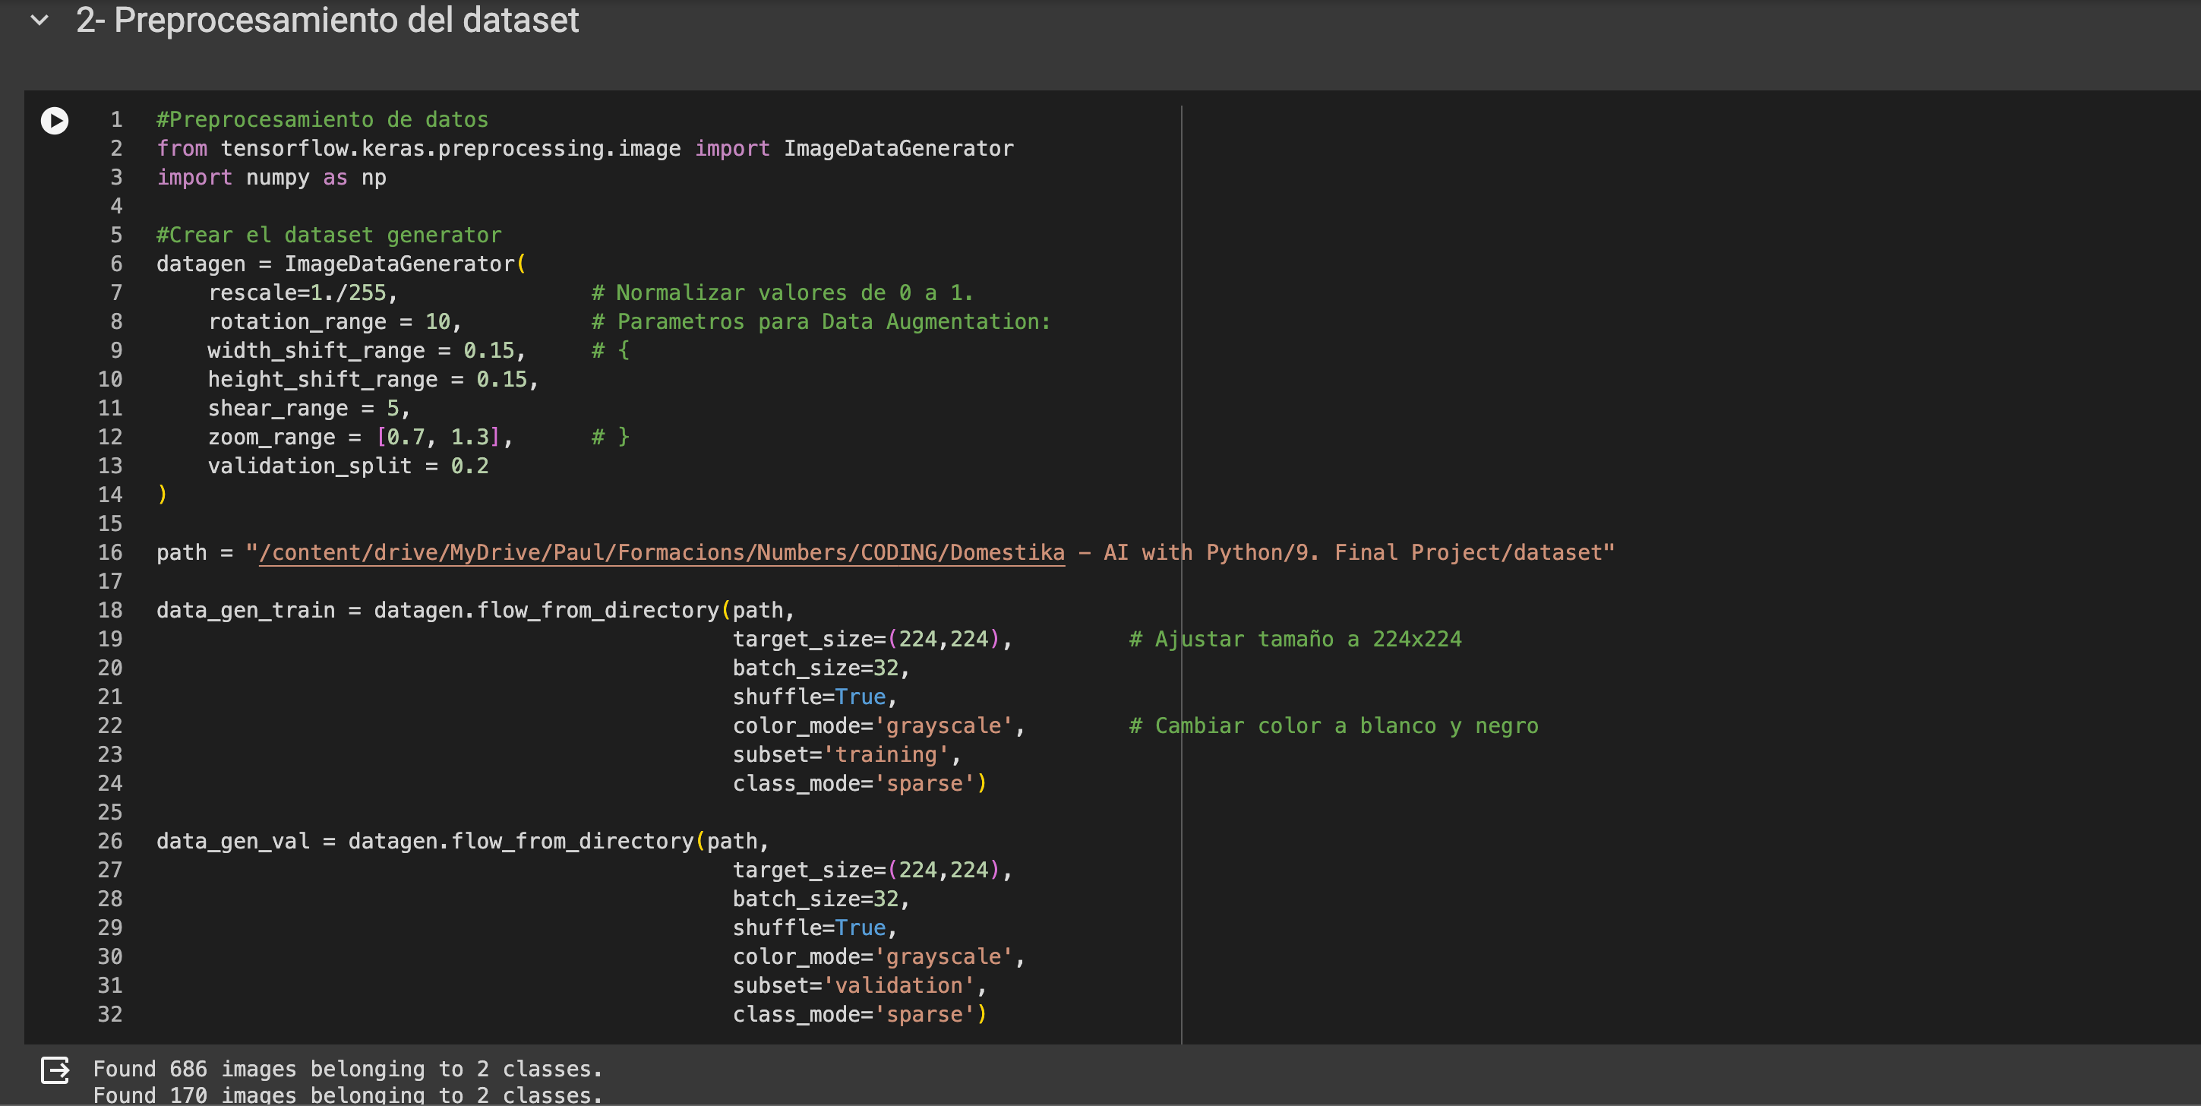
Task: Click the 'grayscale' string on line 22
Action: click(x=943, y=725)
